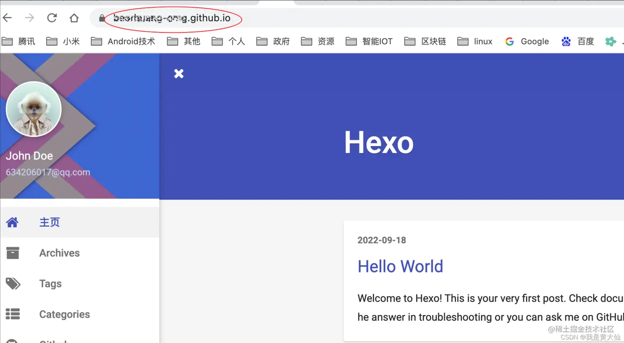
Task: Click the archive box icon
Action: pyautogui.click(x=13, y=253)
